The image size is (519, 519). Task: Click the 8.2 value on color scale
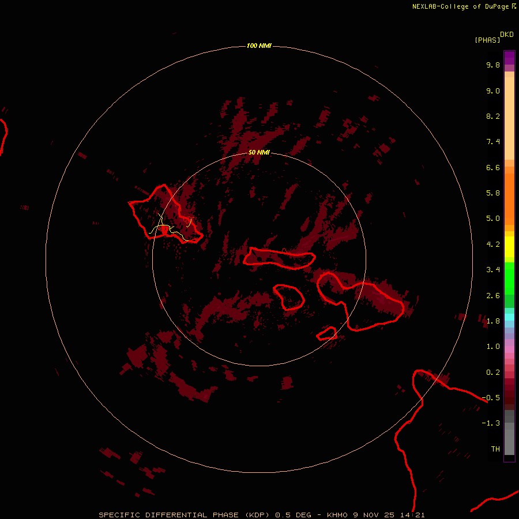coord(493,116)
